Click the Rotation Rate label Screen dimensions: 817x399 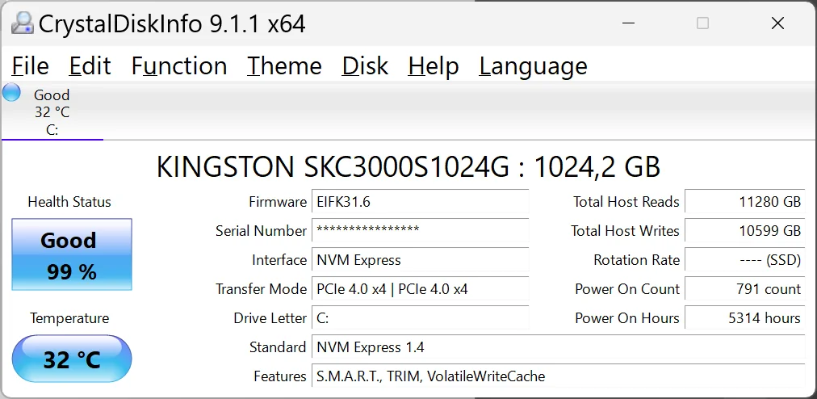pos(636,260)
